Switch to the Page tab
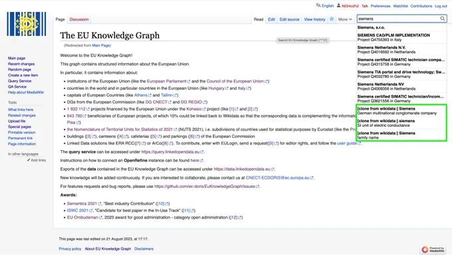Viewport: 452px width, 255px height. 60,19
